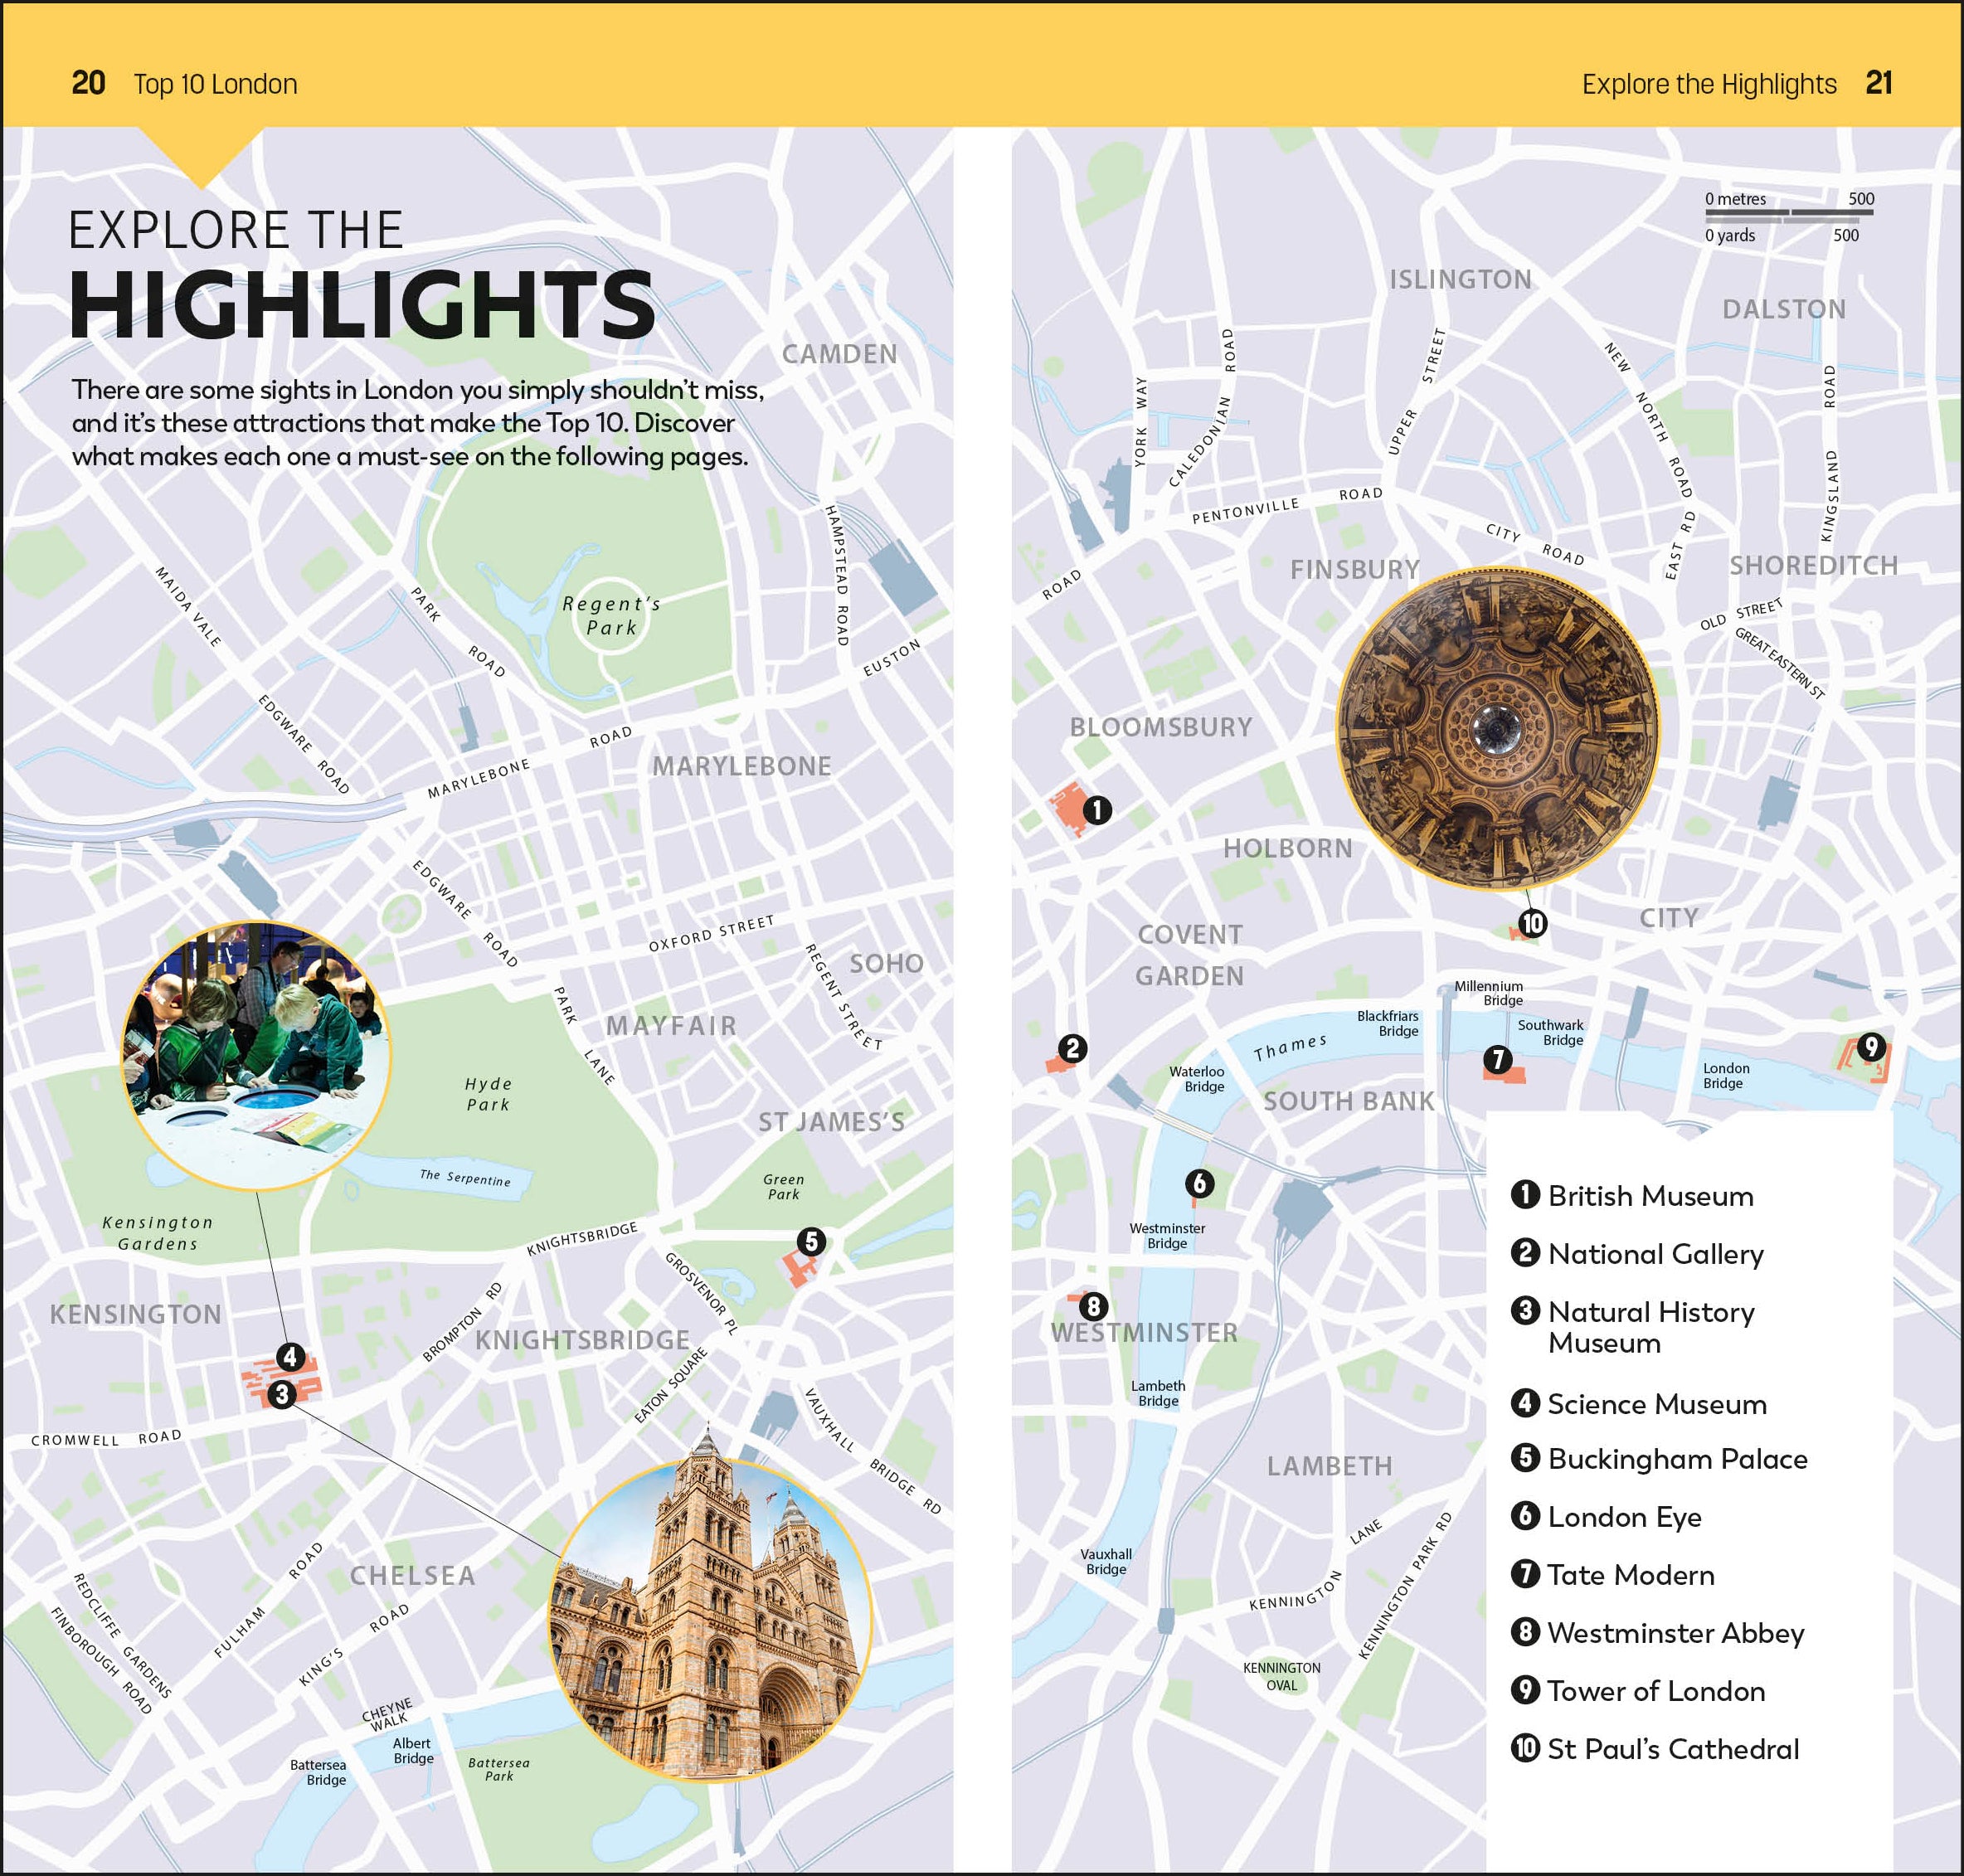The height and width of the screenshot is (1876, 1964).
Task: Click the "MAIDA VALE" road label
Action: (x=188, y=606)
